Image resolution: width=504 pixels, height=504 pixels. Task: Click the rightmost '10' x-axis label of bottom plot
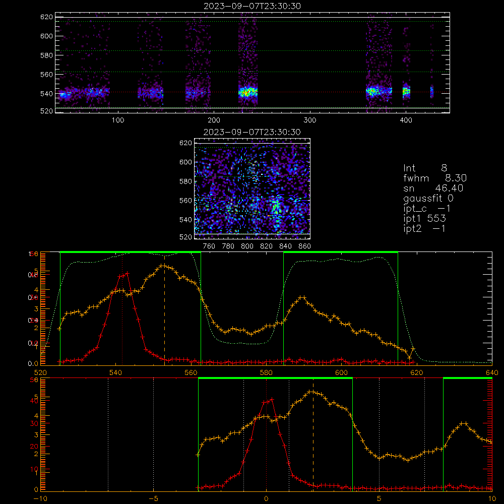[492, 499]
